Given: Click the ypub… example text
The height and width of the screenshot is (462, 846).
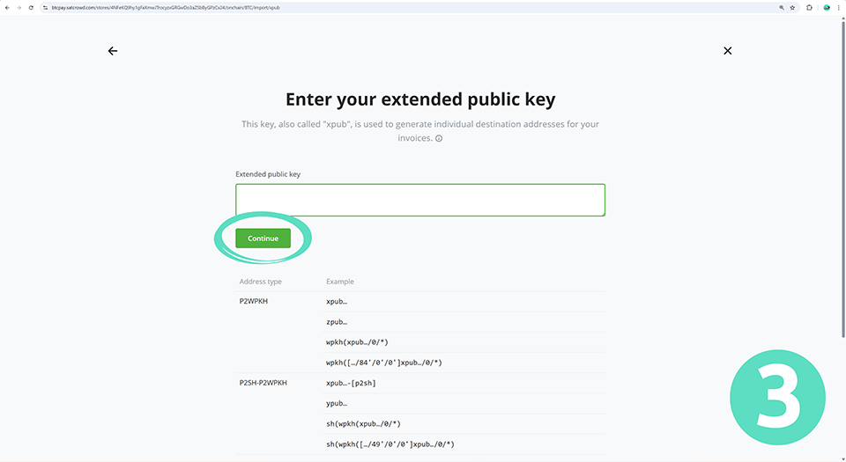Looking at the screenshot, I should (x=337, y=404).
